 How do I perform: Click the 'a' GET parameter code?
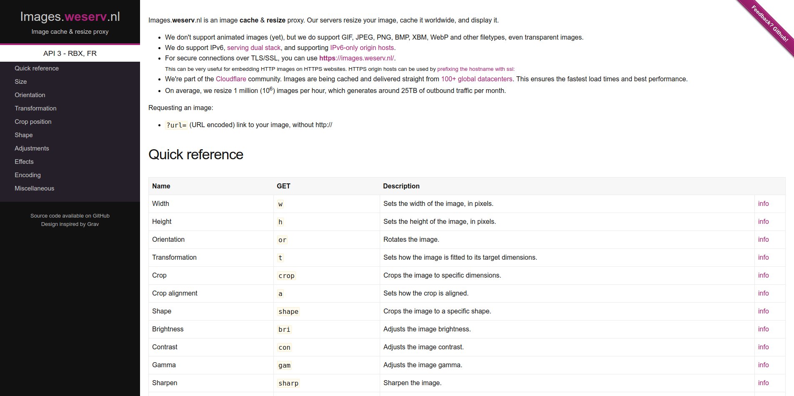click(x=281, y=294)
